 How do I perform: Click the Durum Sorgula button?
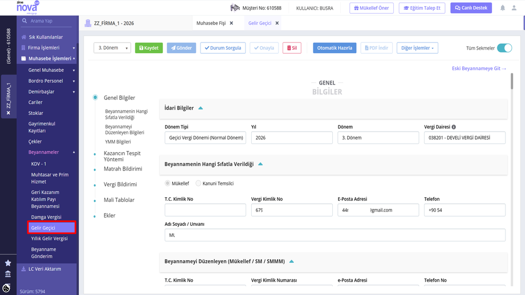coord(223,48)
